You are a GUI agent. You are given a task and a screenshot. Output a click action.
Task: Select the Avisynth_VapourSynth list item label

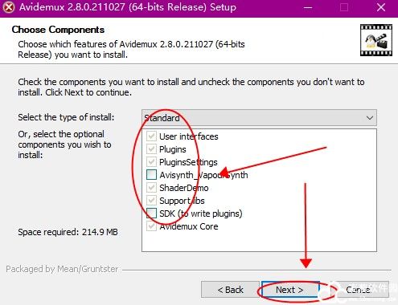coord(203,175)
